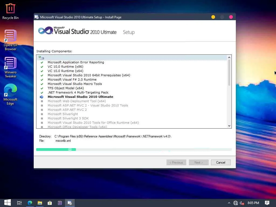This screenshot has height=207, width=276.
Task: Click the pending icon beside Microsoft Silverlight 3 SDK
Action: pos(42,119)
